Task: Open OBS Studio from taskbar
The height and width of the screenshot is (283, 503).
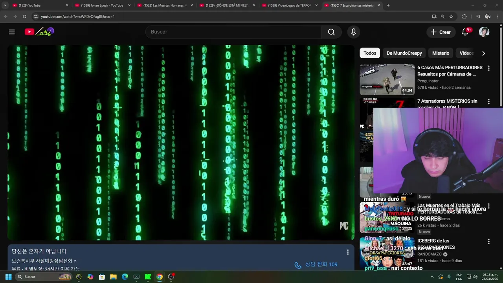Action: [171, 277]
